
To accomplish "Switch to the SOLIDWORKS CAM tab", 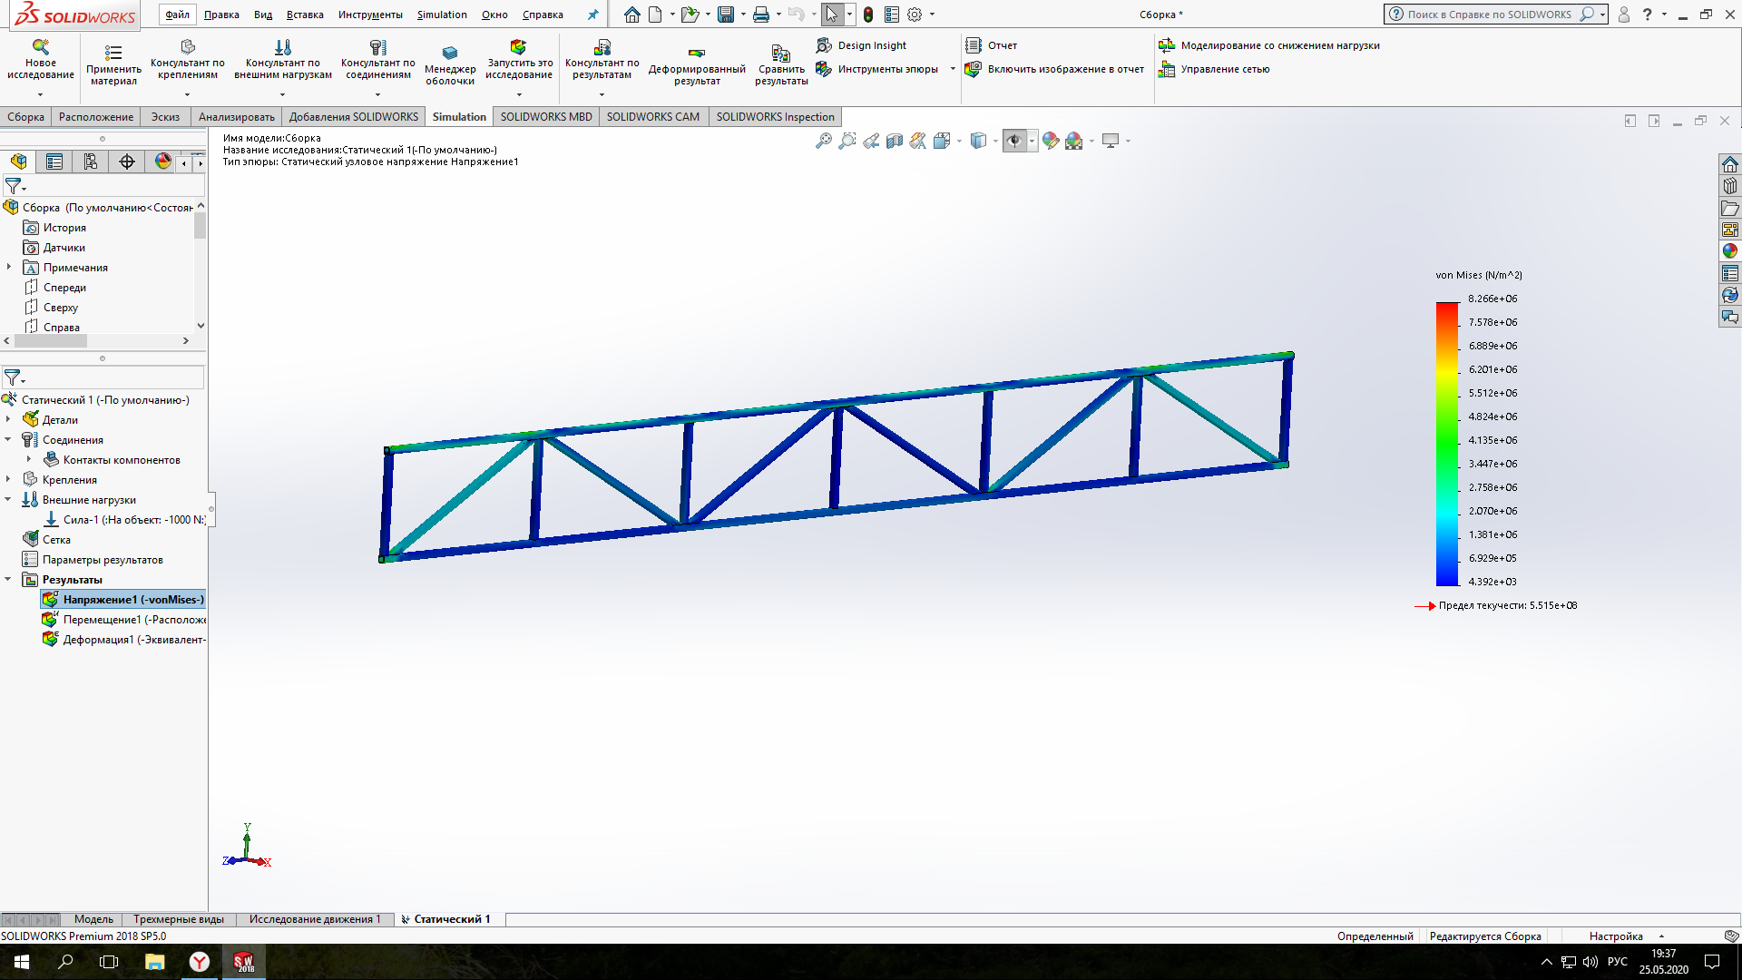I will point(653,117).
